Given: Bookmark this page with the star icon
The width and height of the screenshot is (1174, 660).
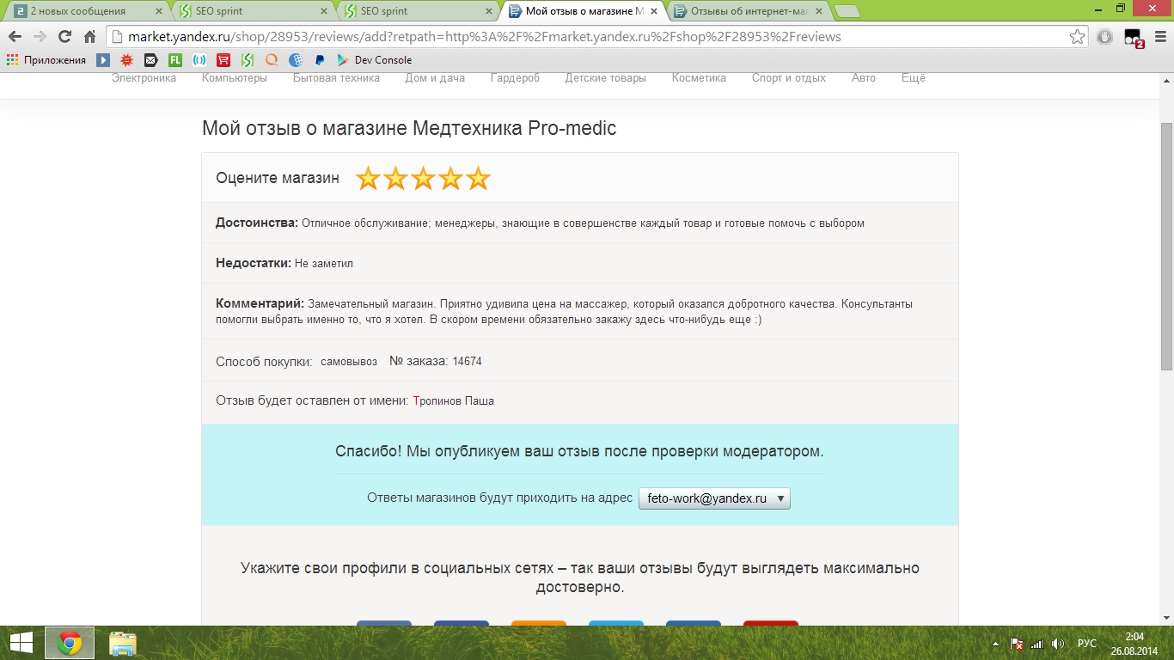Looking at the screenshot, I should click(x=1077, y=37).
